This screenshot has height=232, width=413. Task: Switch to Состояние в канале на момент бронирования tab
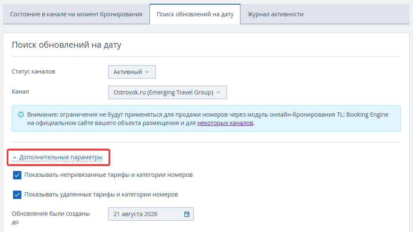[x=76, y=14]
